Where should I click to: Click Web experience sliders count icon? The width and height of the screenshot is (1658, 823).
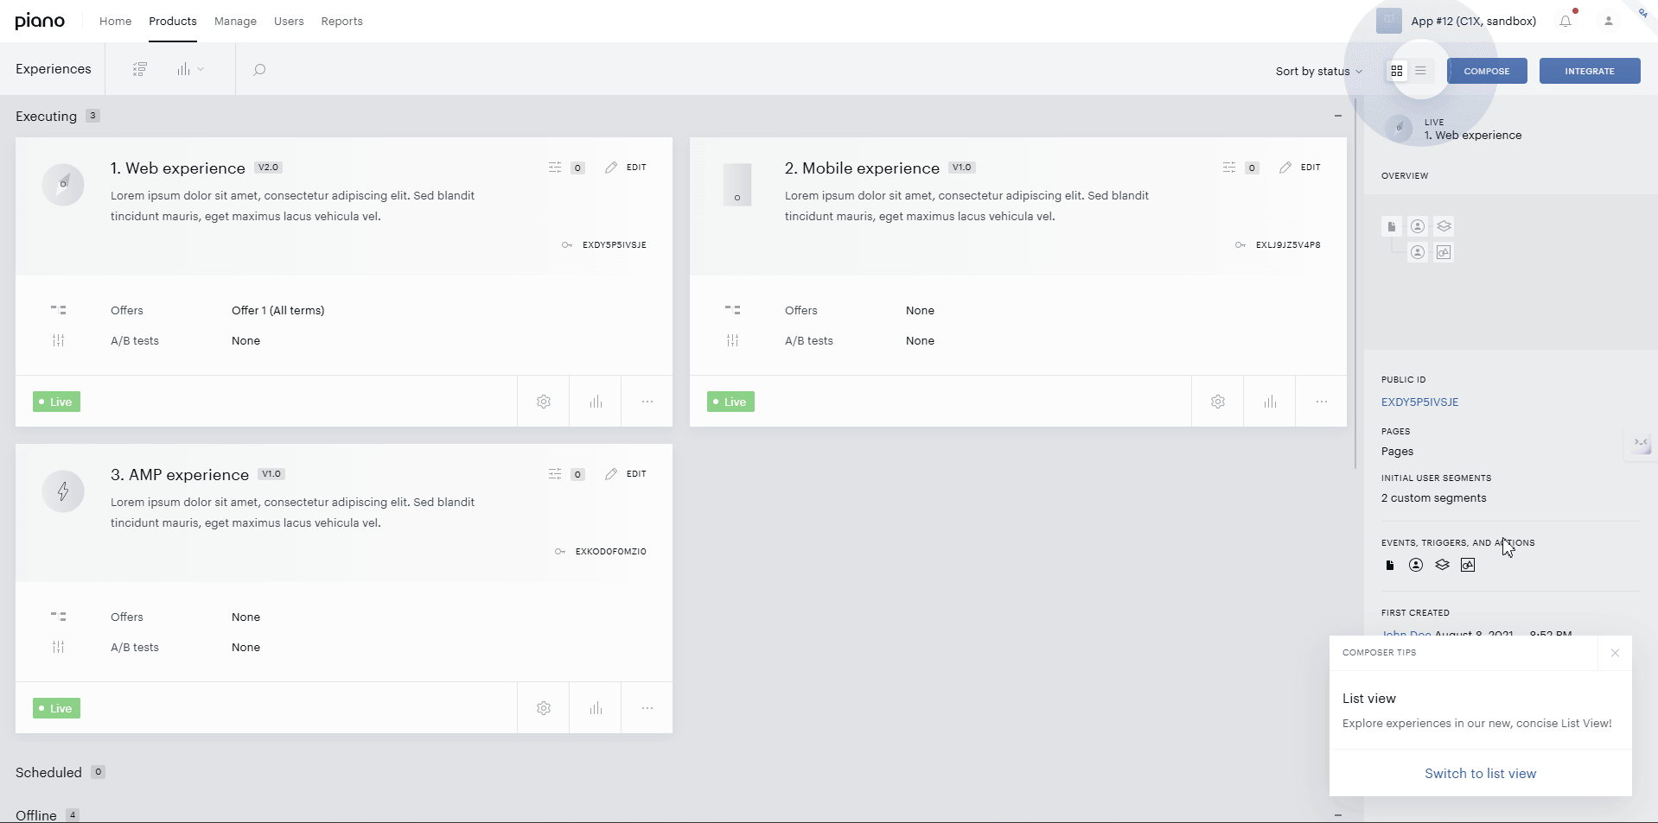pyautogui.click(x=566, y=168)
